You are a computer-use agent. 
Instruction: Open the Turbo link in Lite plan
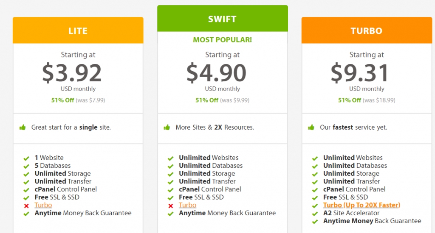coord(43,205)
